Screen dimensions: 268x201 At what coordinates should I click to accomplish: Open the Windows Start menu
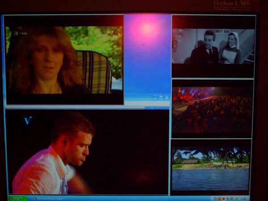[17, 198]
